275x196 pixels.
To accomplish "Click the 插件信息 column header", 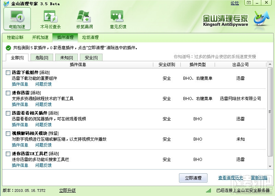I will [78, 65].
